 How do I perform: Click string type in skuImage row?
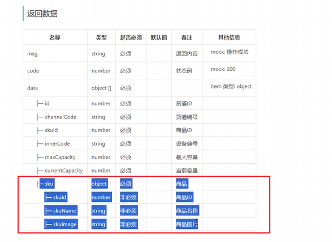click(x=98, y=224)
